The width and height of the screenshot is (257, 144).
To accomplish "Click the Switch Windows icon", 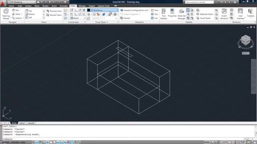I will pos(224,14).
